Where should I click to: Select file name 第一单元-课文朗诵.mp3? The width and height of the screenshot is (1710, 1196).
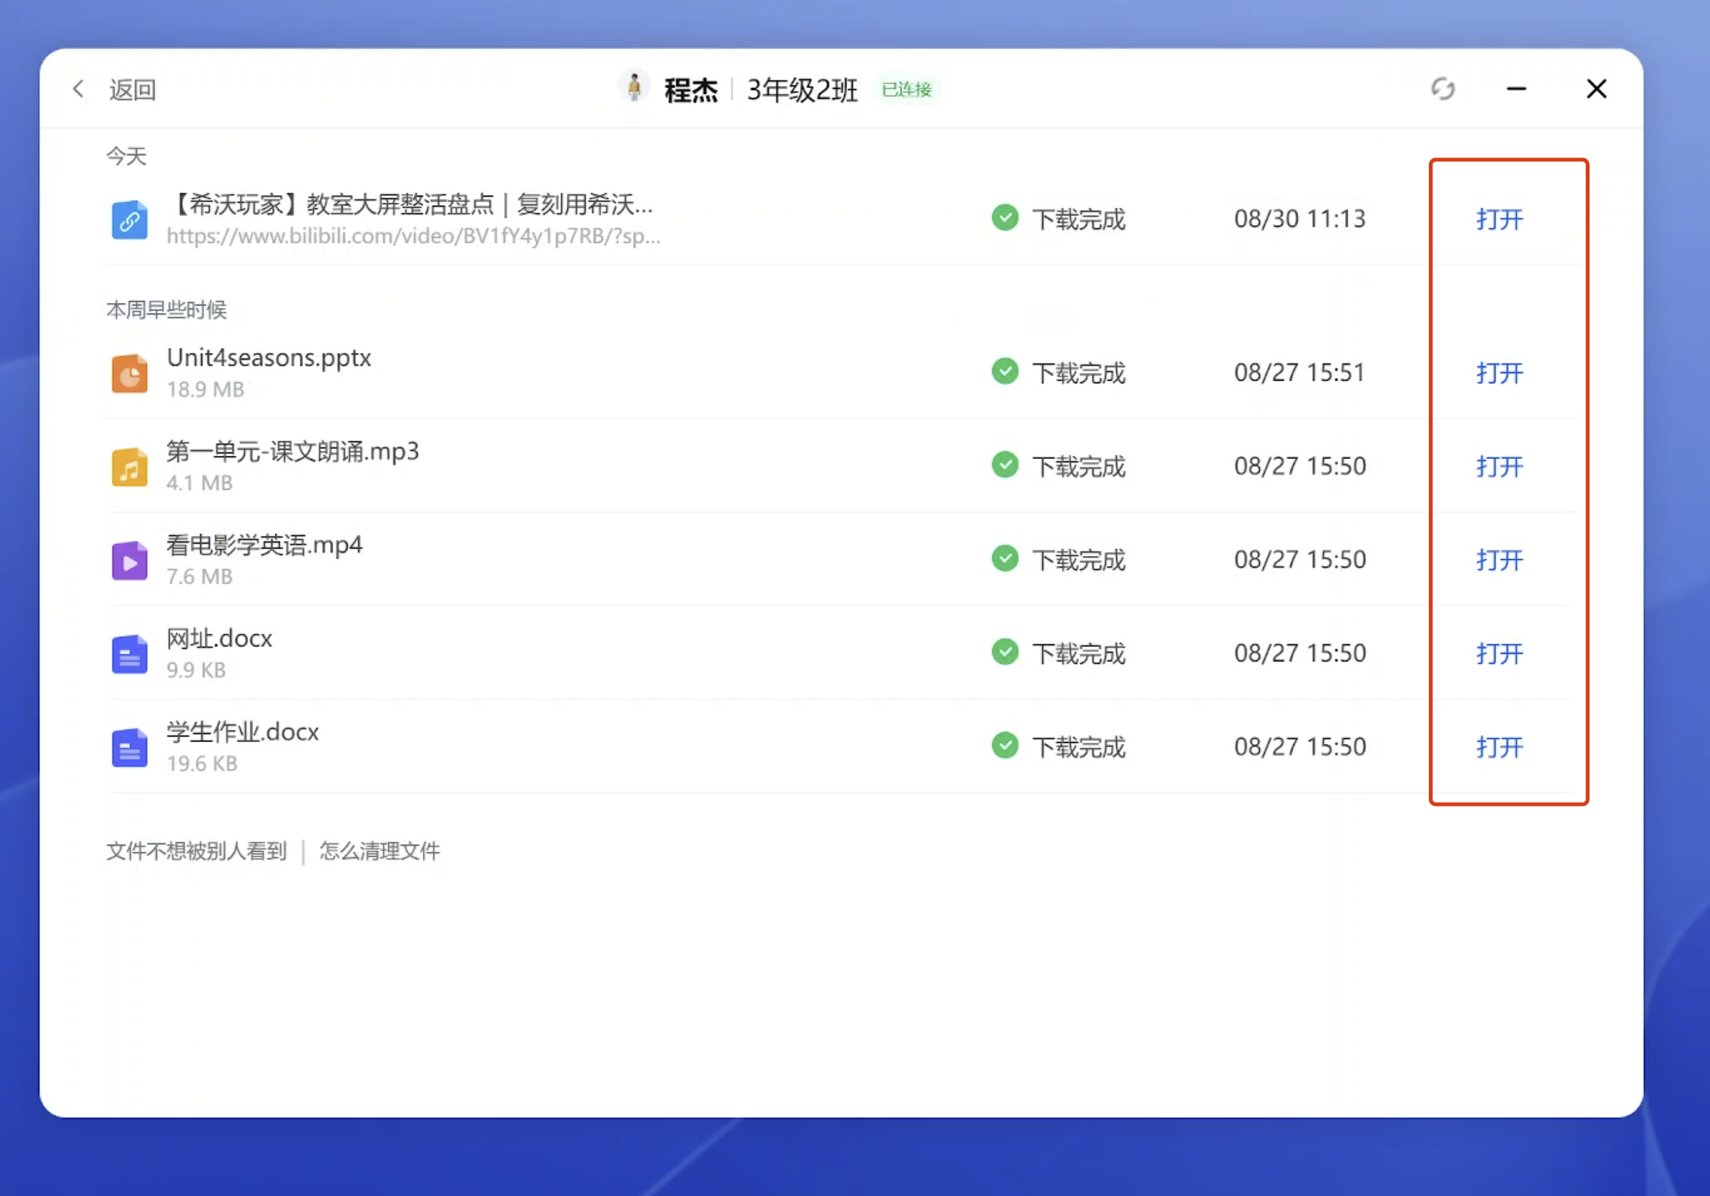(x=293, y=451)
